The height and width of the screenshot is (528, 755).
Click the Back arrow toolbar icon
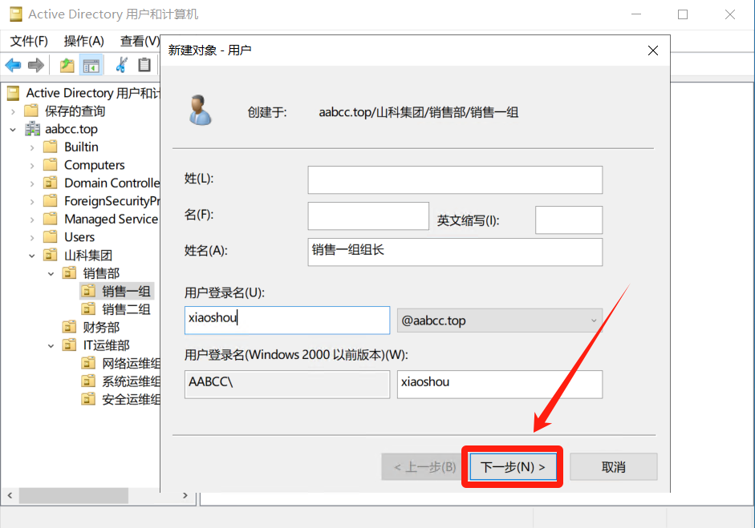13,65
